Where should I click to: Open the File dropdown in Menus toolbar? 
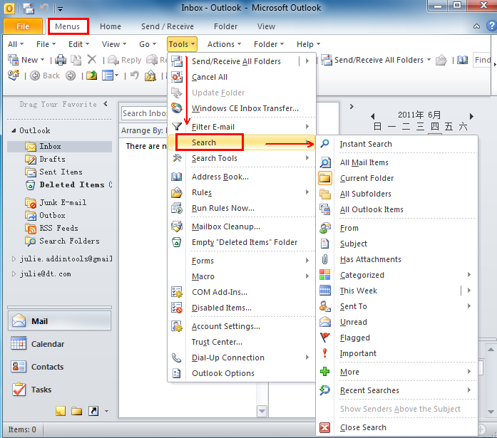click(x=46, y=44)
